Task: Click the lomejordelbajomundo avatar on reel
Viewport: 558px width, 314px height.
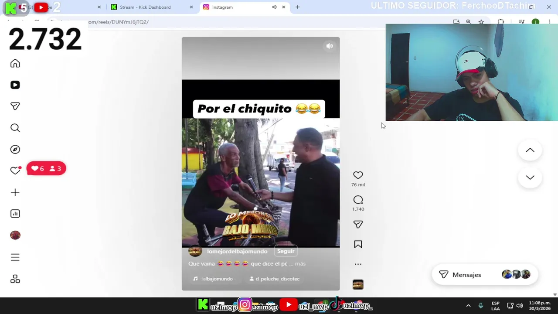Action: [x=195, y=252]
